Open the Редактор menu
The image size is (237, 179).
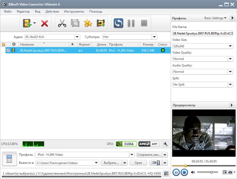coord(23,11)
